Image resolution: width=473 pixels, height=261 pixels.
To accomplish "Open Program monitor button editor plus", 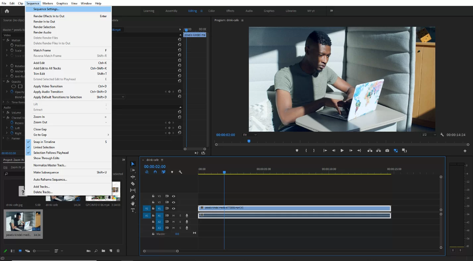I will (x=465, y=151).
